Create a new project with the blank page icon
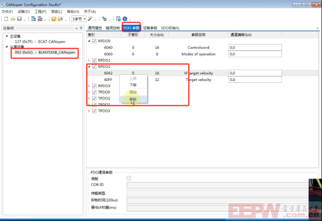The image size is (322, 221). 6,19
